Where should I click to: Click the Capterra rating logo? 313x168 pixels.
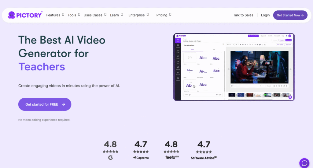click(x=140, y=158)
